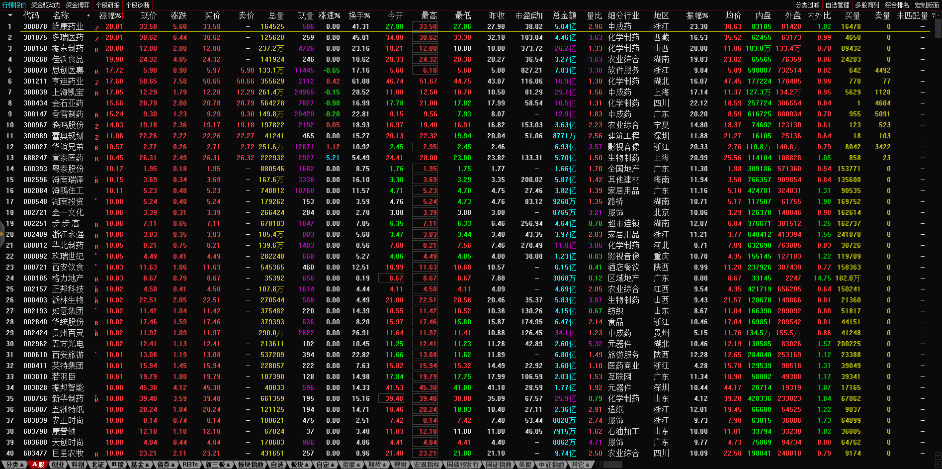Click the question mark icon after 未匹配量
The image size is (942, 469).
[x=933, y=15]
